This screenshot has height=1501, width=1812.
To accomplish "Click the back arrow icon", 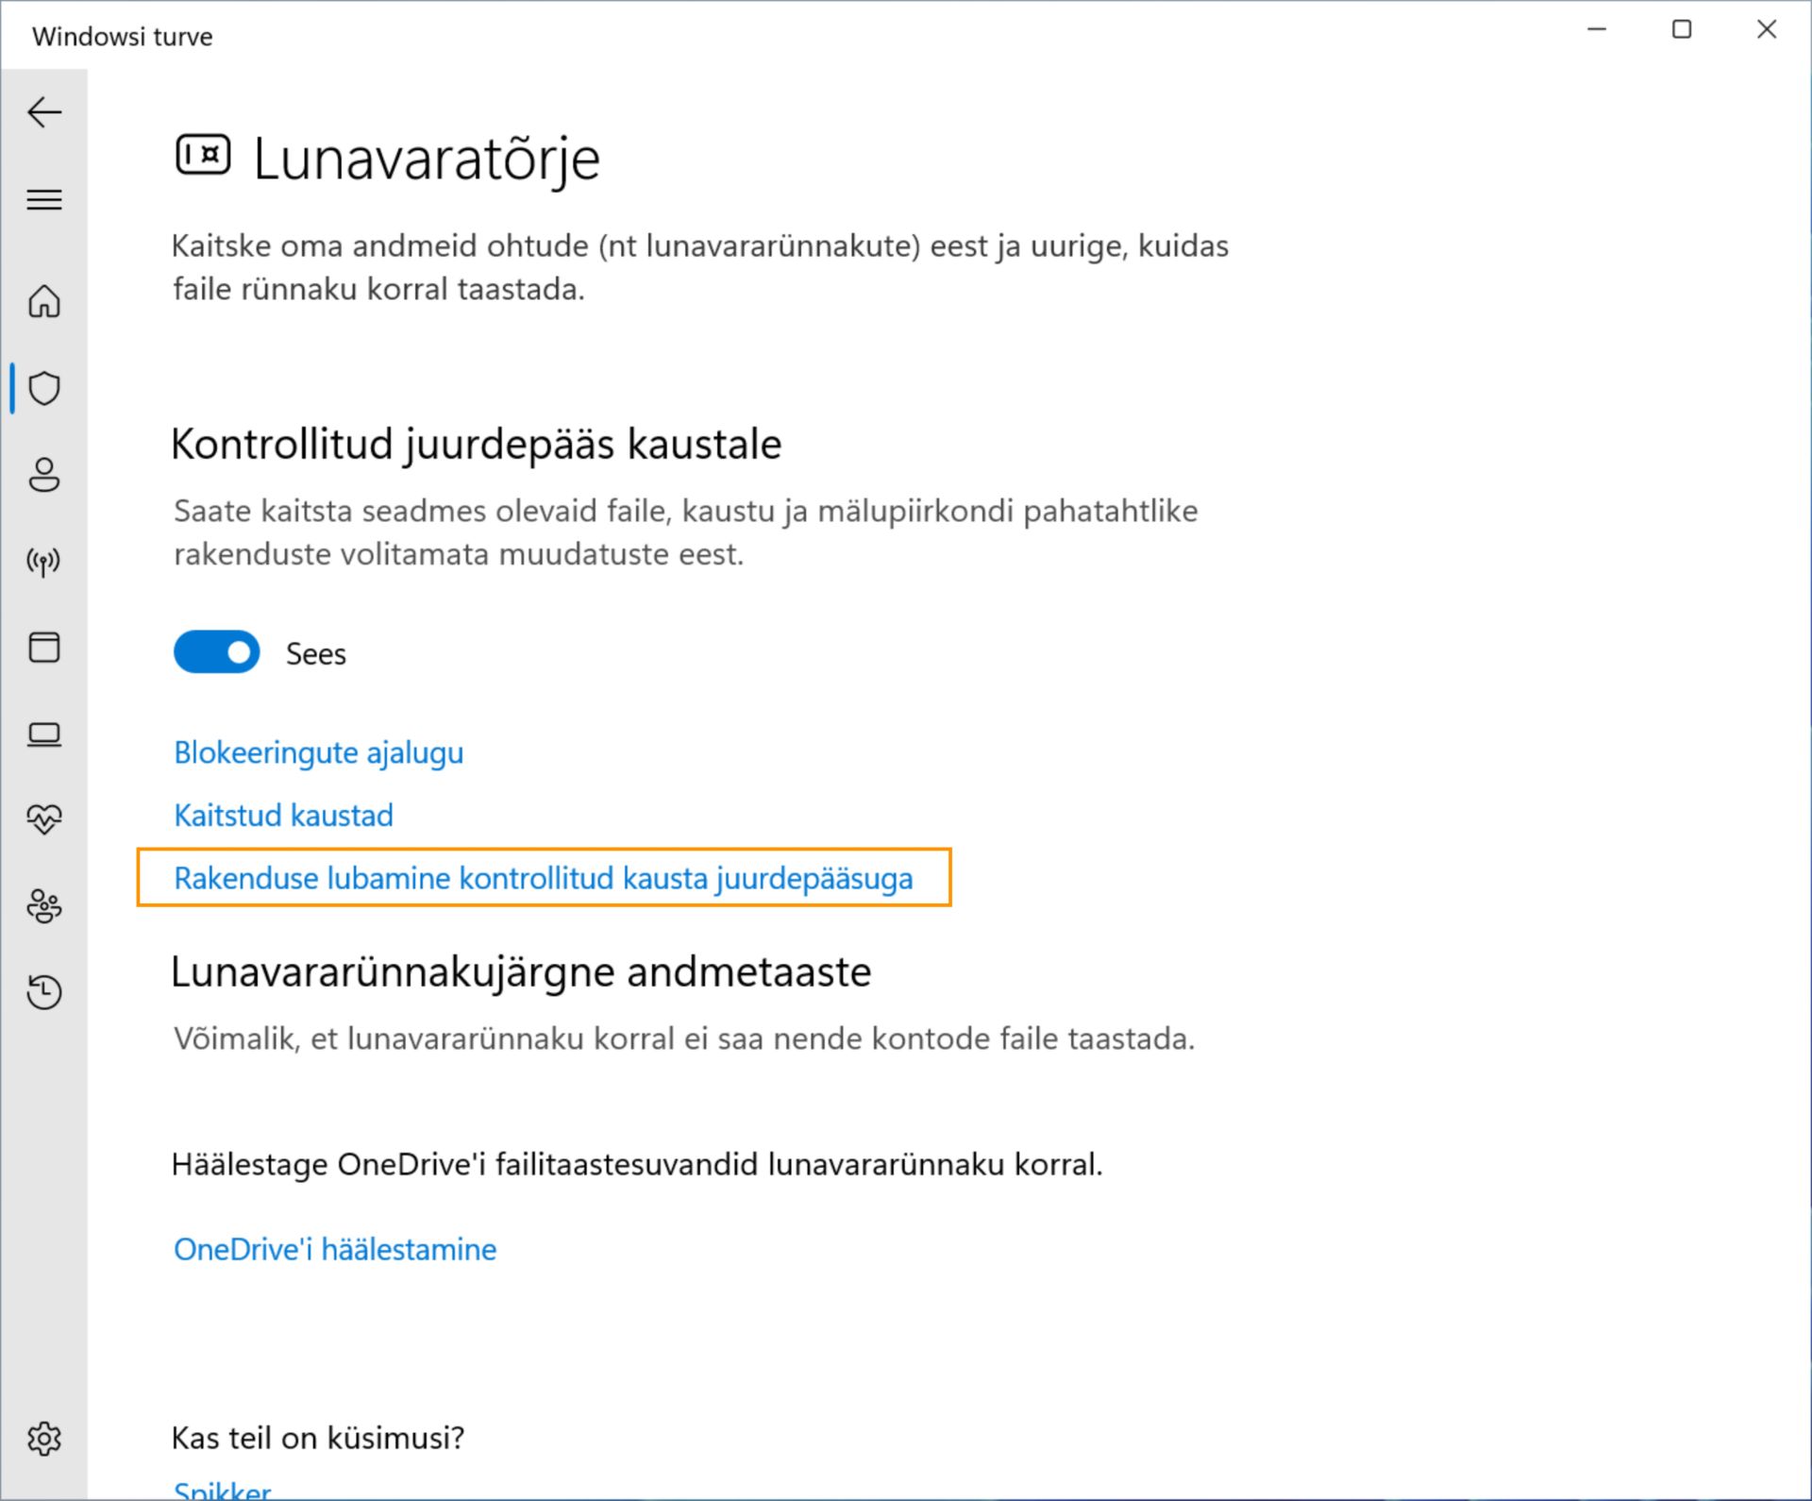I will click(44, 112).
